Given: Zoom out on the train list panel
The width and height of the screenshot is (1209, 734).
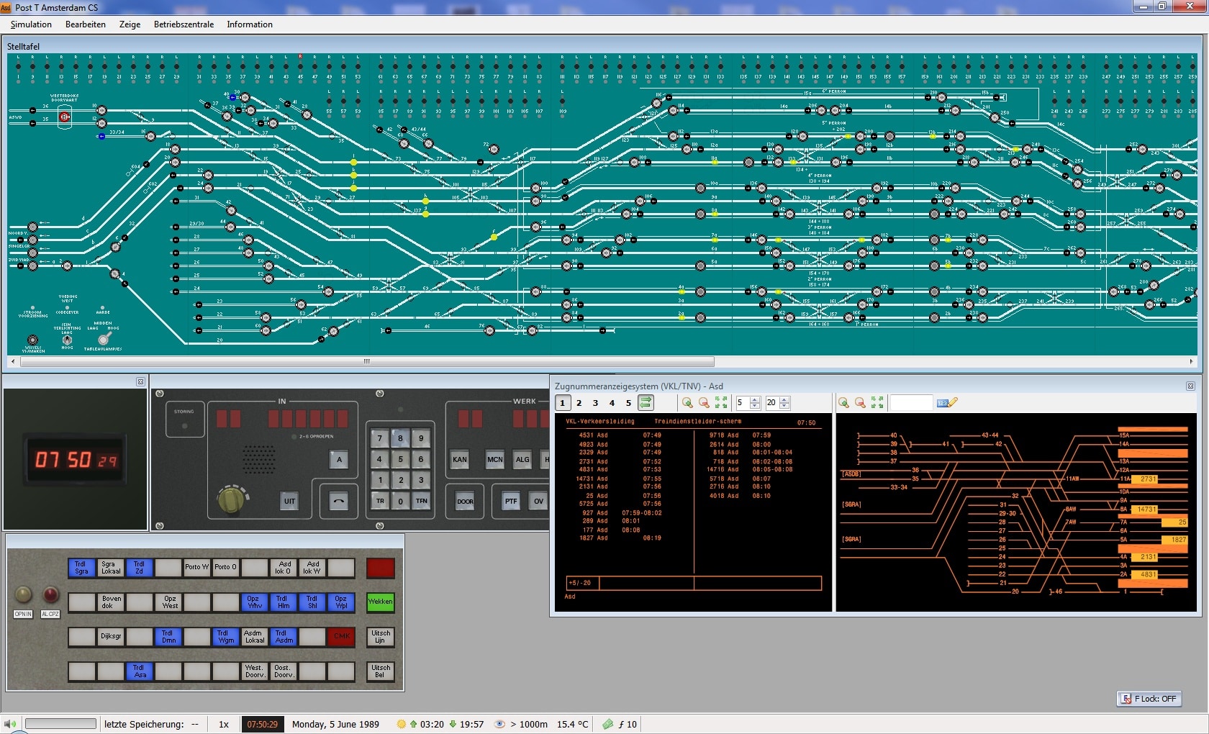Looking at the screenshot, I should coord(704,403).
